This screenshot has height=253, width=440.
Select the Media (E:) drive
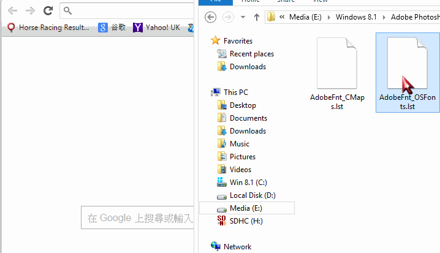click(246, 208)
